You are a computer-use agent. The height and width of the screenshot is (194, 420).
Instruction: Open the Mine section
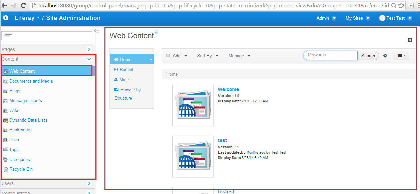click(123, 80)
